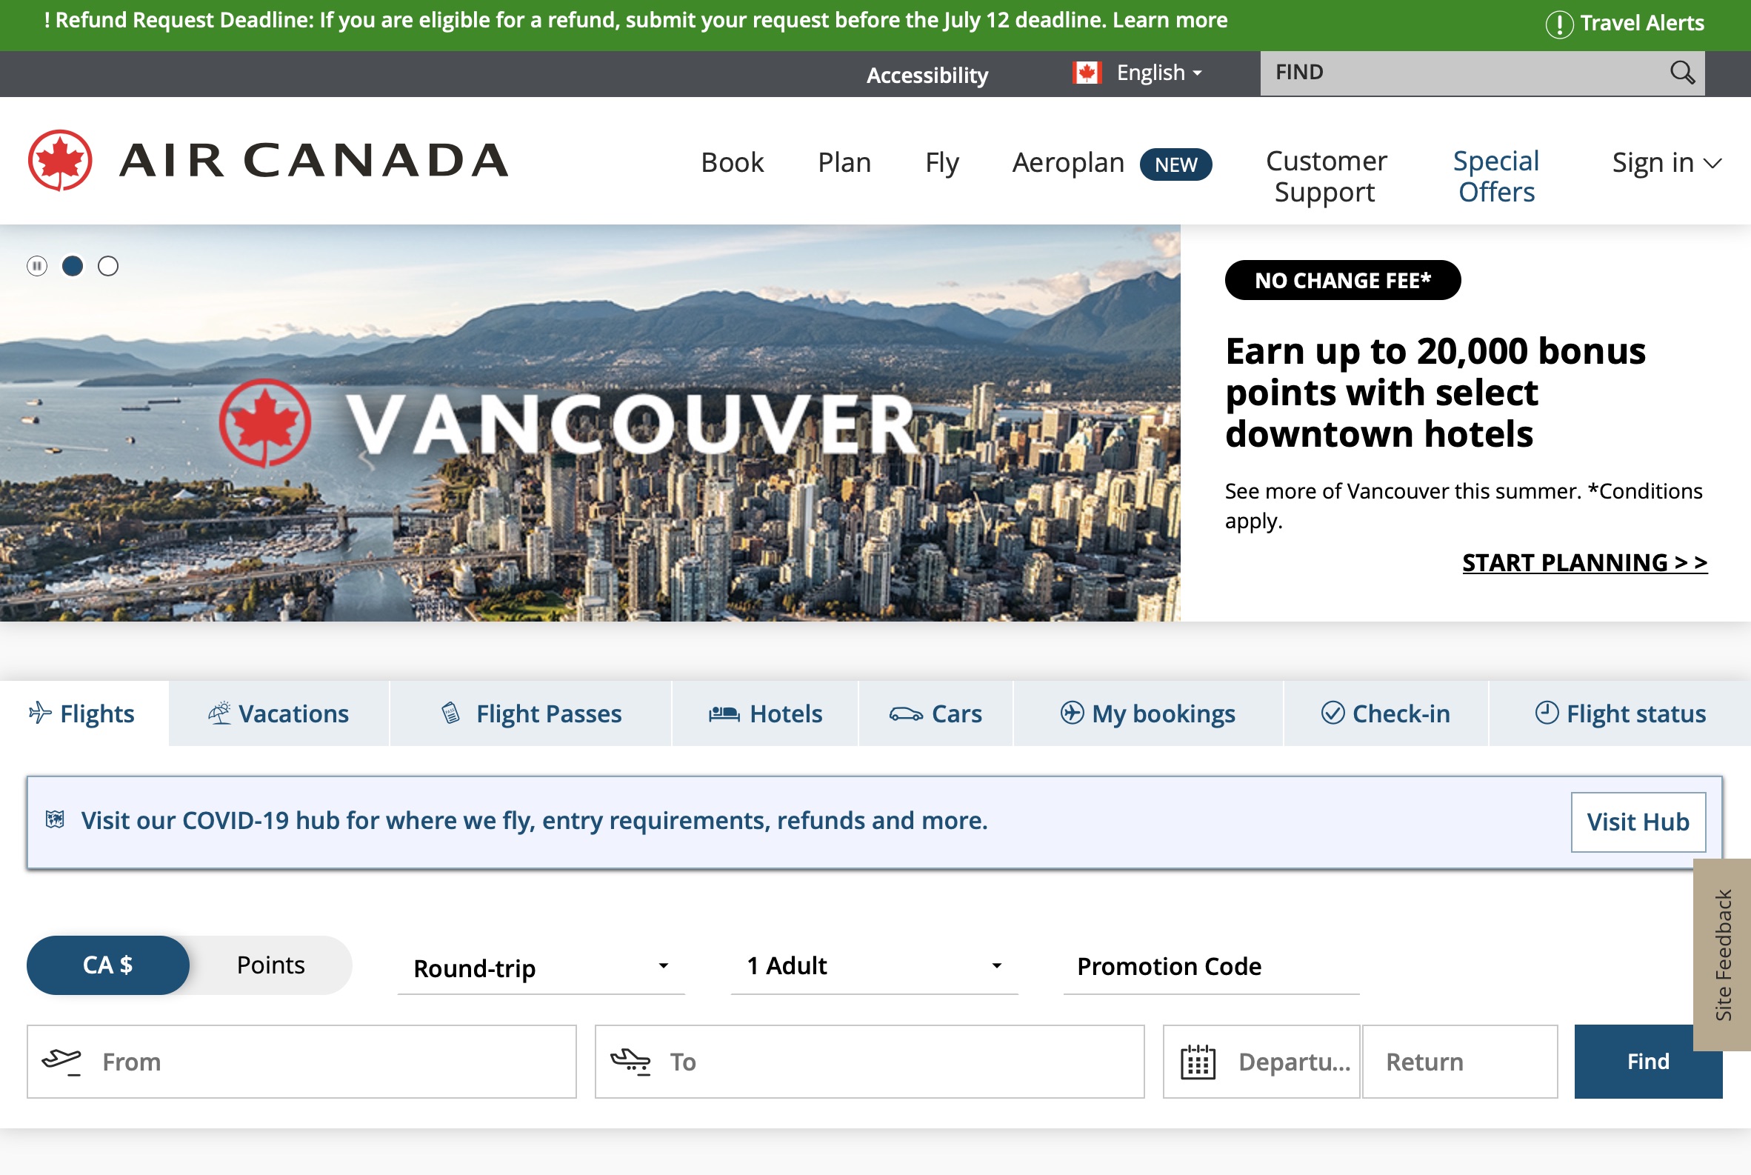The width and height of the screenshot is (1751, 1175).
Task: Click the Flights tab icon
Action: [38, 713]
